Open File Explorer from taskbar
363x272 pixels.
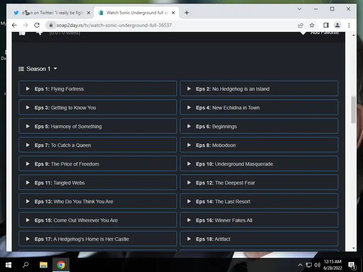[x=43, y=265]
